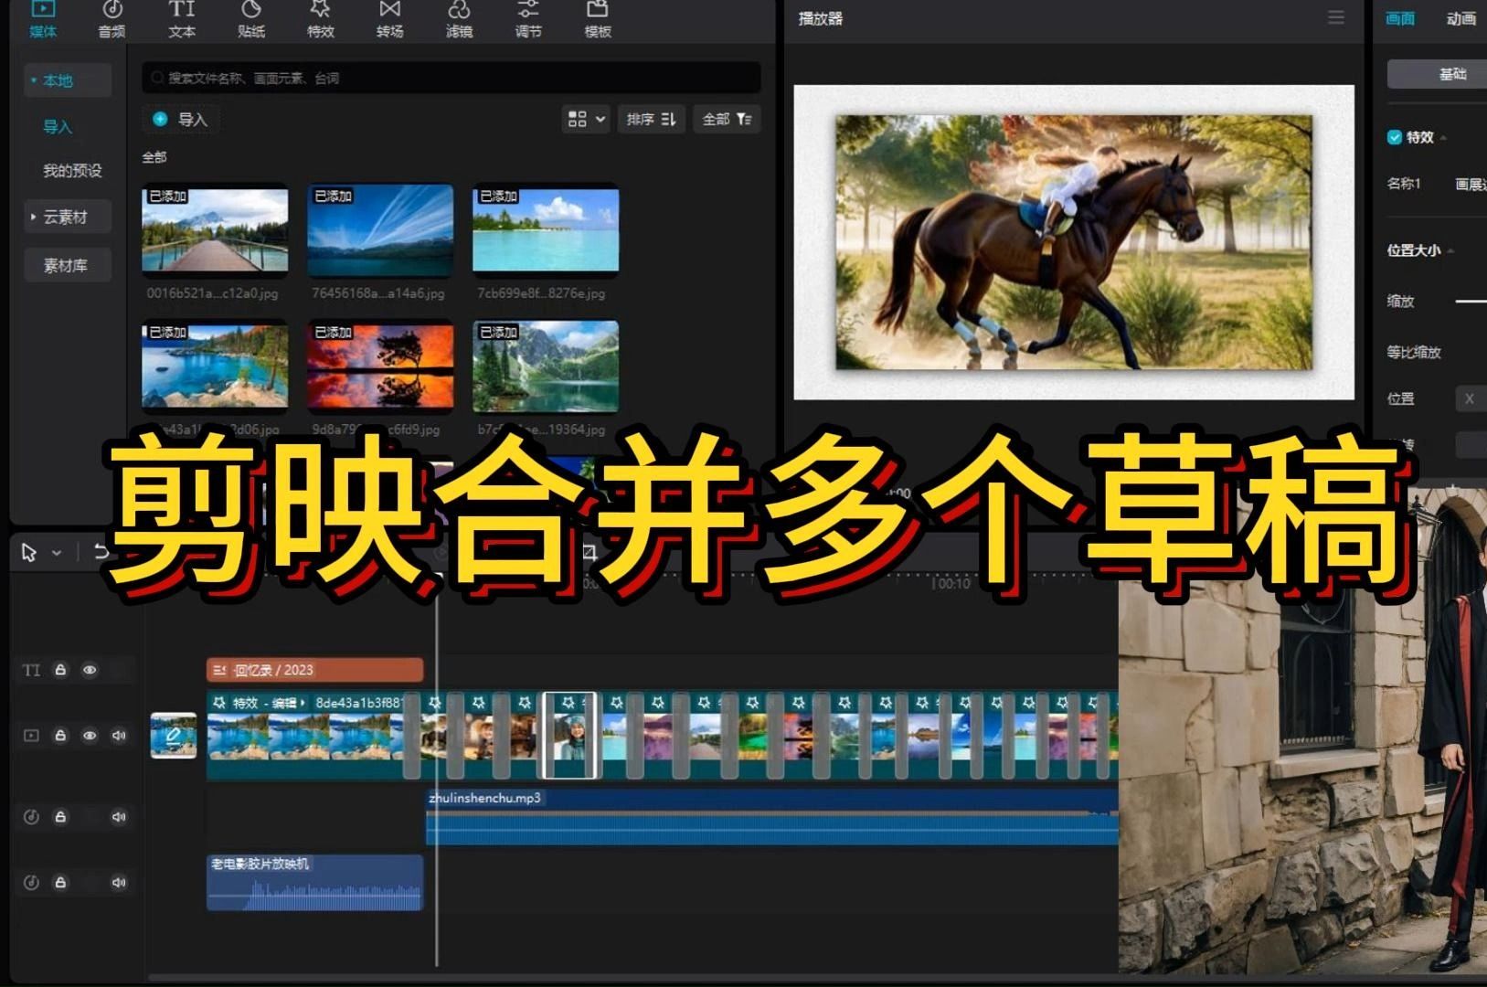Open the 全部 filter dropdown
The height and width of the screenshot is (987, 1487).
click(x=727, y=119)
